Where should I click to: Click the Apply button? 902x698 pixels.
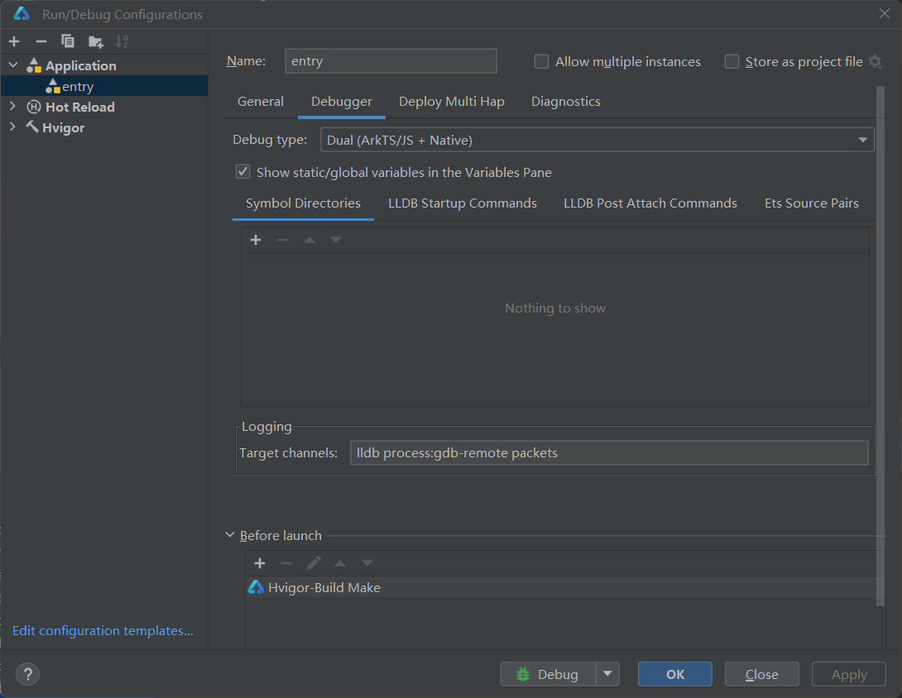(x=849, y=674)
